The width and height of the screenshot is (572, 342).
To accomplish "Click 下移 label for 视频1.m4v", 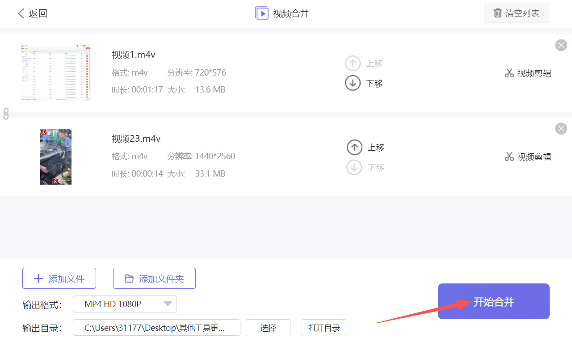I will point(374,83).
